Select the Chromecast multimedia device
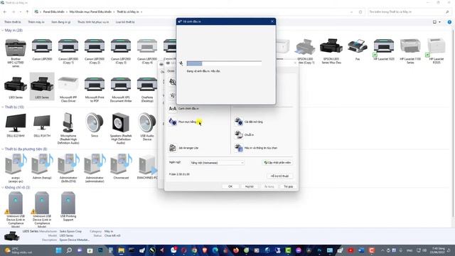 point(121,166)
